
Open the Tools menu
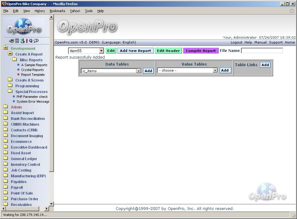[x=89, y=11]
